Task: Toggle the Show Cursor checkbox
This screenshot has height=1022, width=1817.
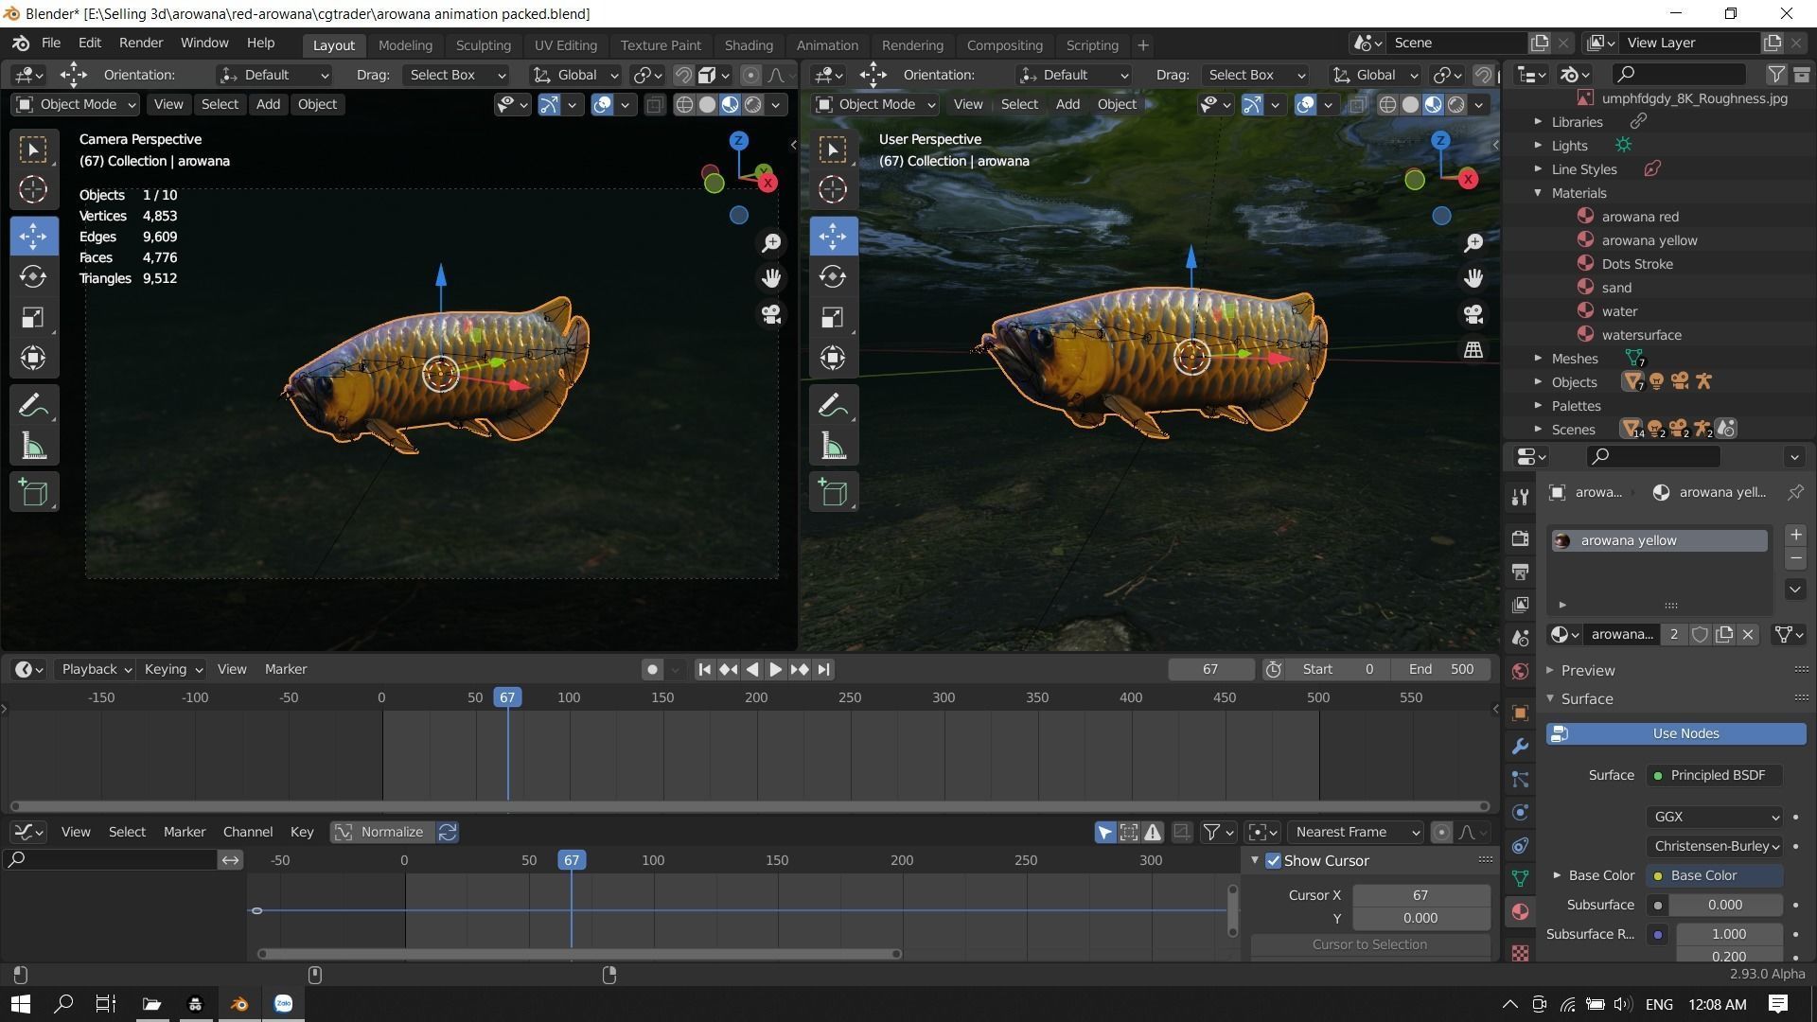Action: point(1273,861)
